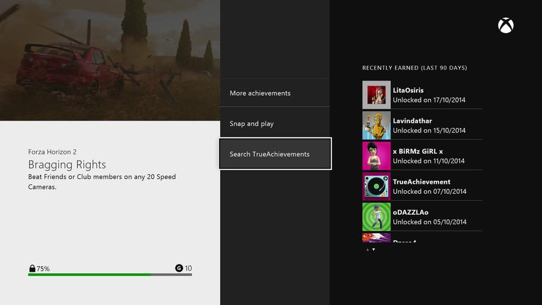This screenshot has height=305, width=542.
Task: Click "Unlocked on 05/10/2014"
Action: tap(430, 222)
